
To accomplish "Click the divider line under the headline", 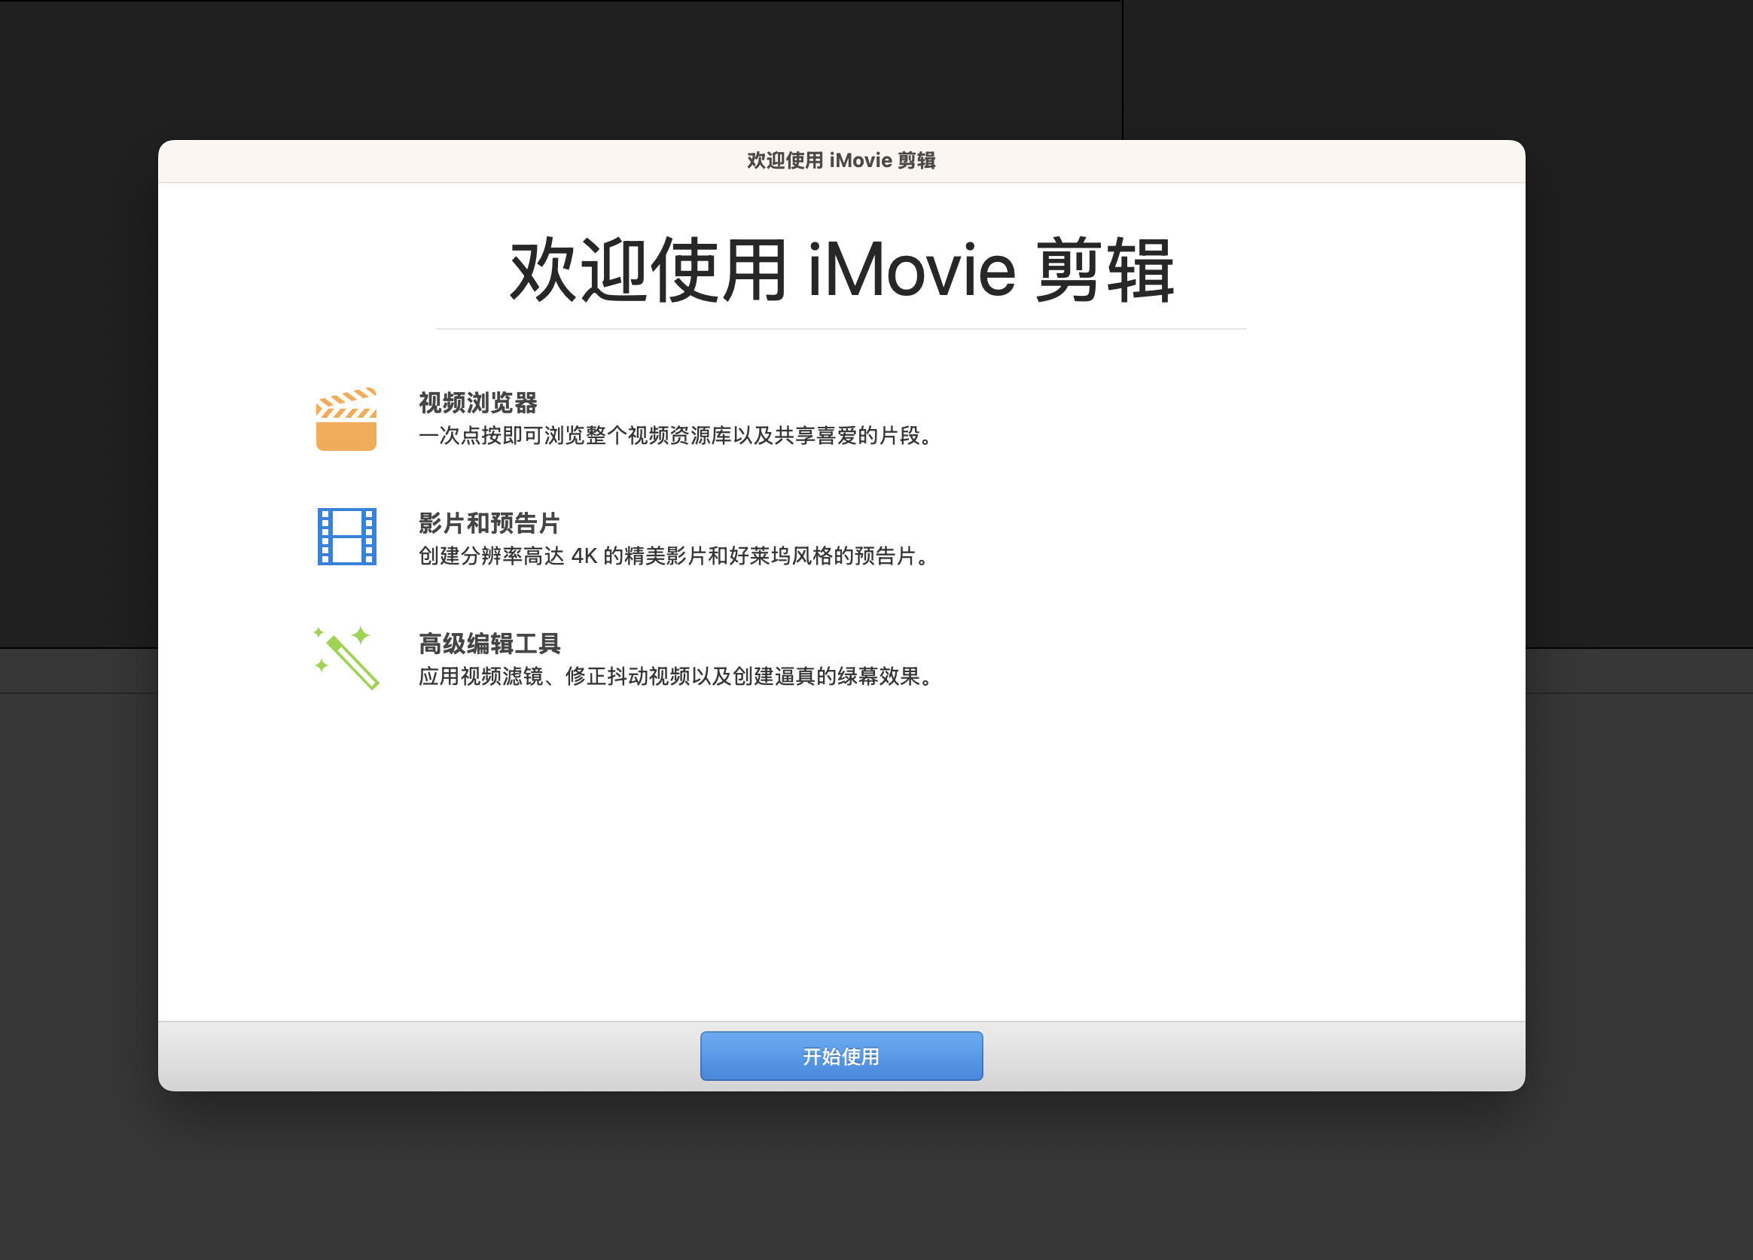I will [841, 329].
